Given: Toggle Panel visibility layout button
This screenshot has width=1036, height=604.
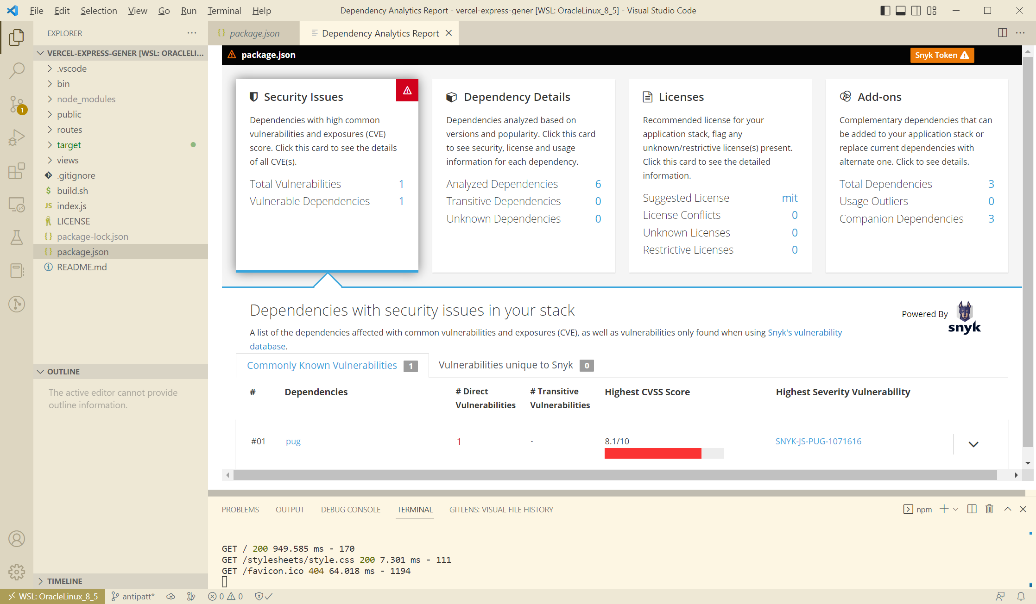Looking at the screenshot, I should pos(901,11).
